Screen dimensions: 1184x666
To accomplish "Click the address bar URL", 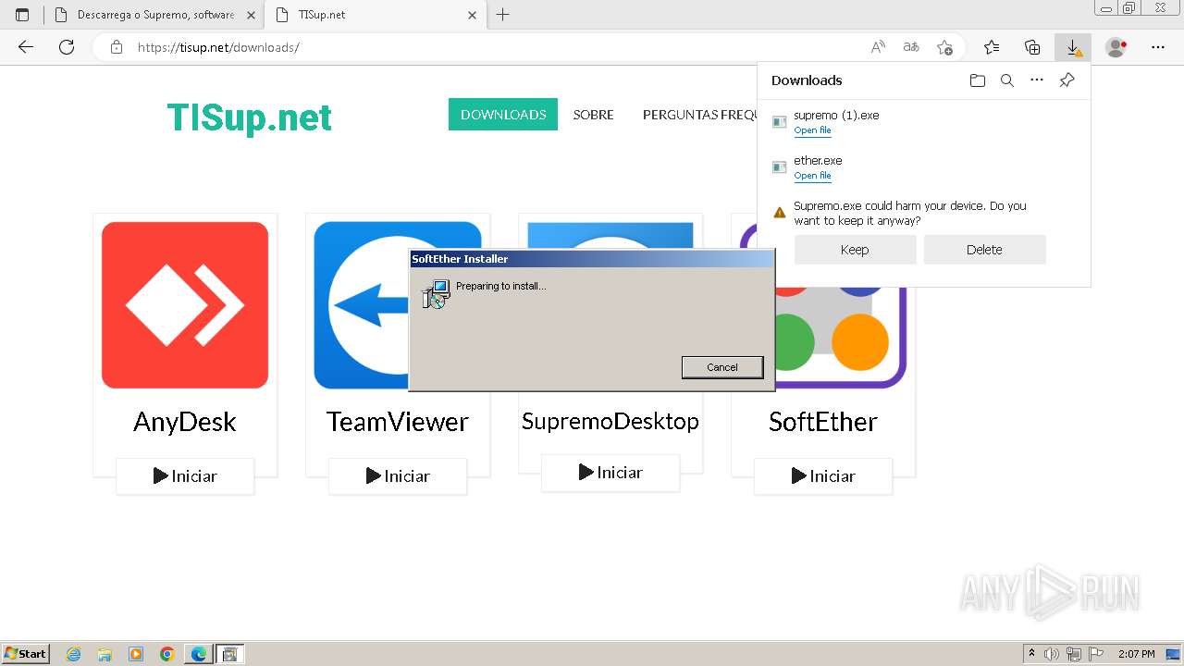I will click(x=218, y=47).
